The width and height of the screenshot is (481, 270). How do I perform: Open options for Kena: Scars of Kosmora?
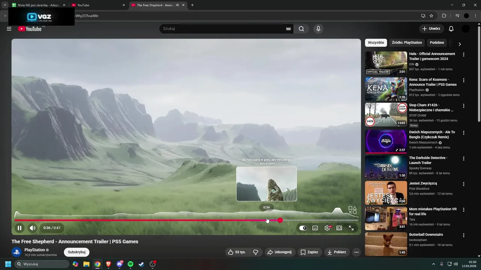point(463,80)
